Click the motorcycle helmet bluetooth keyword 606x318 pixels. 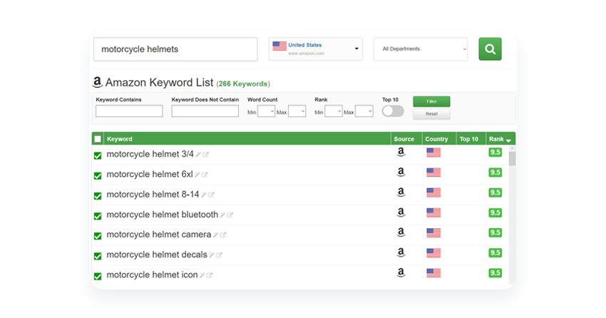click(163, 215)
